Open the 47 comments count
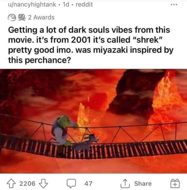 pyautogui.click(x=88, y=183)
